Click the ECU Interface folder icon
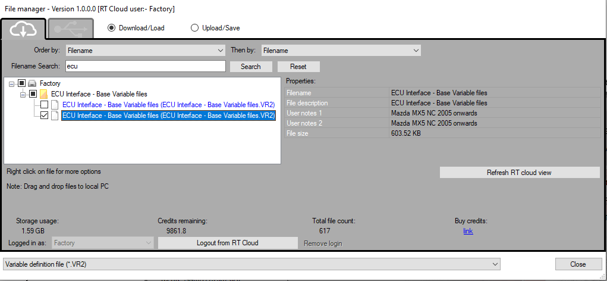Viewport: 607px width, 281px height. pyautogui.click(x=43, y=94)
